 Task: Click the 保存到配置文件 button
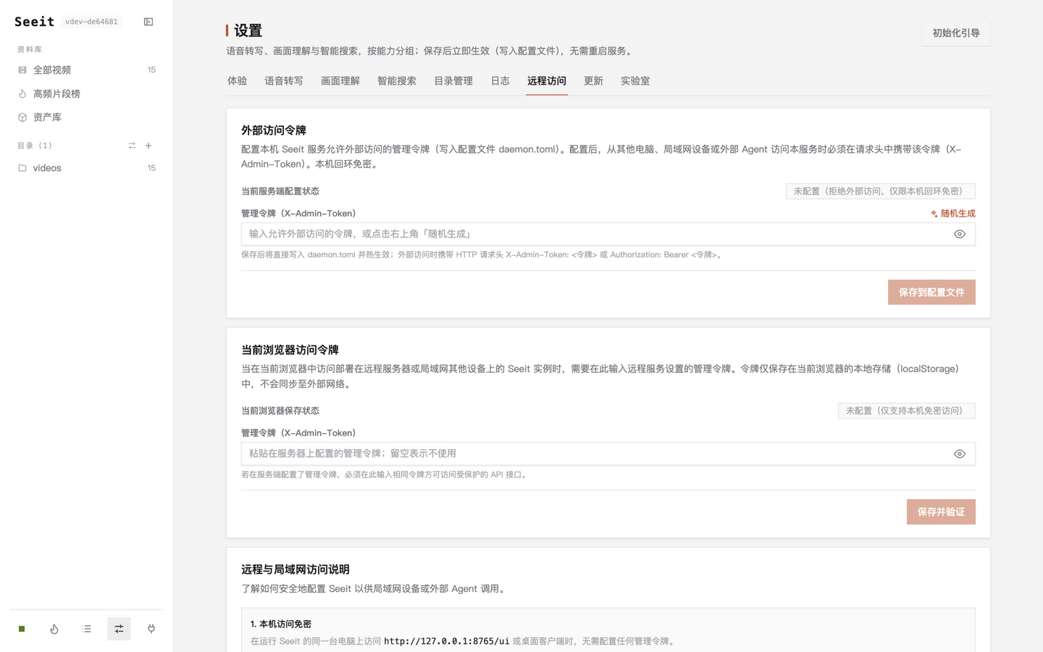[931, 292]
